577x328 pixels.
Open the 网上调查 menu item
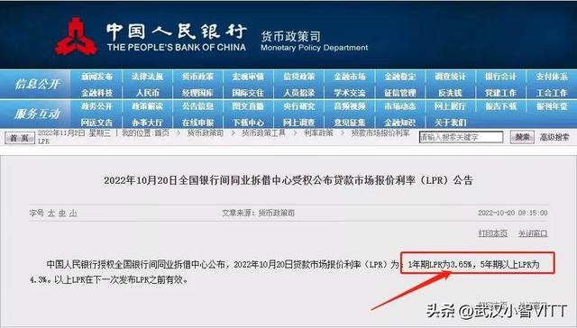[x=298, y=123]
